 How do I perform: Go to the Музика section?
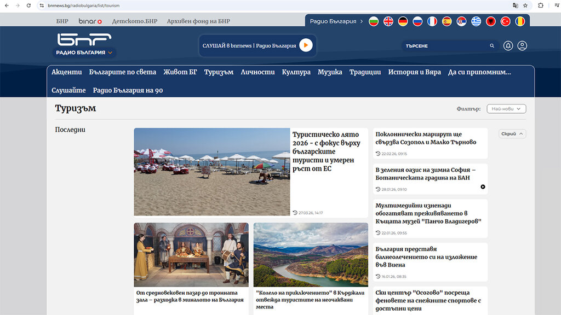(x=330, y=72)
